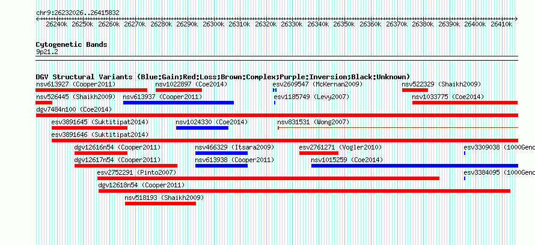Click the 26350k ruler tick label
This screenshot has height=245, width=535.
pos(344,25)
